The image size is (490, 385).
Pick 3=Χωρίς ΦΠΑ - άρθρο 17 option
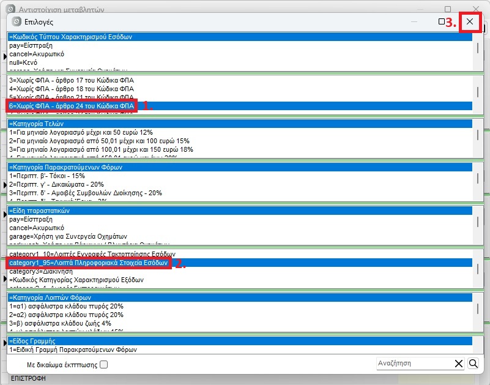[71, 80]
